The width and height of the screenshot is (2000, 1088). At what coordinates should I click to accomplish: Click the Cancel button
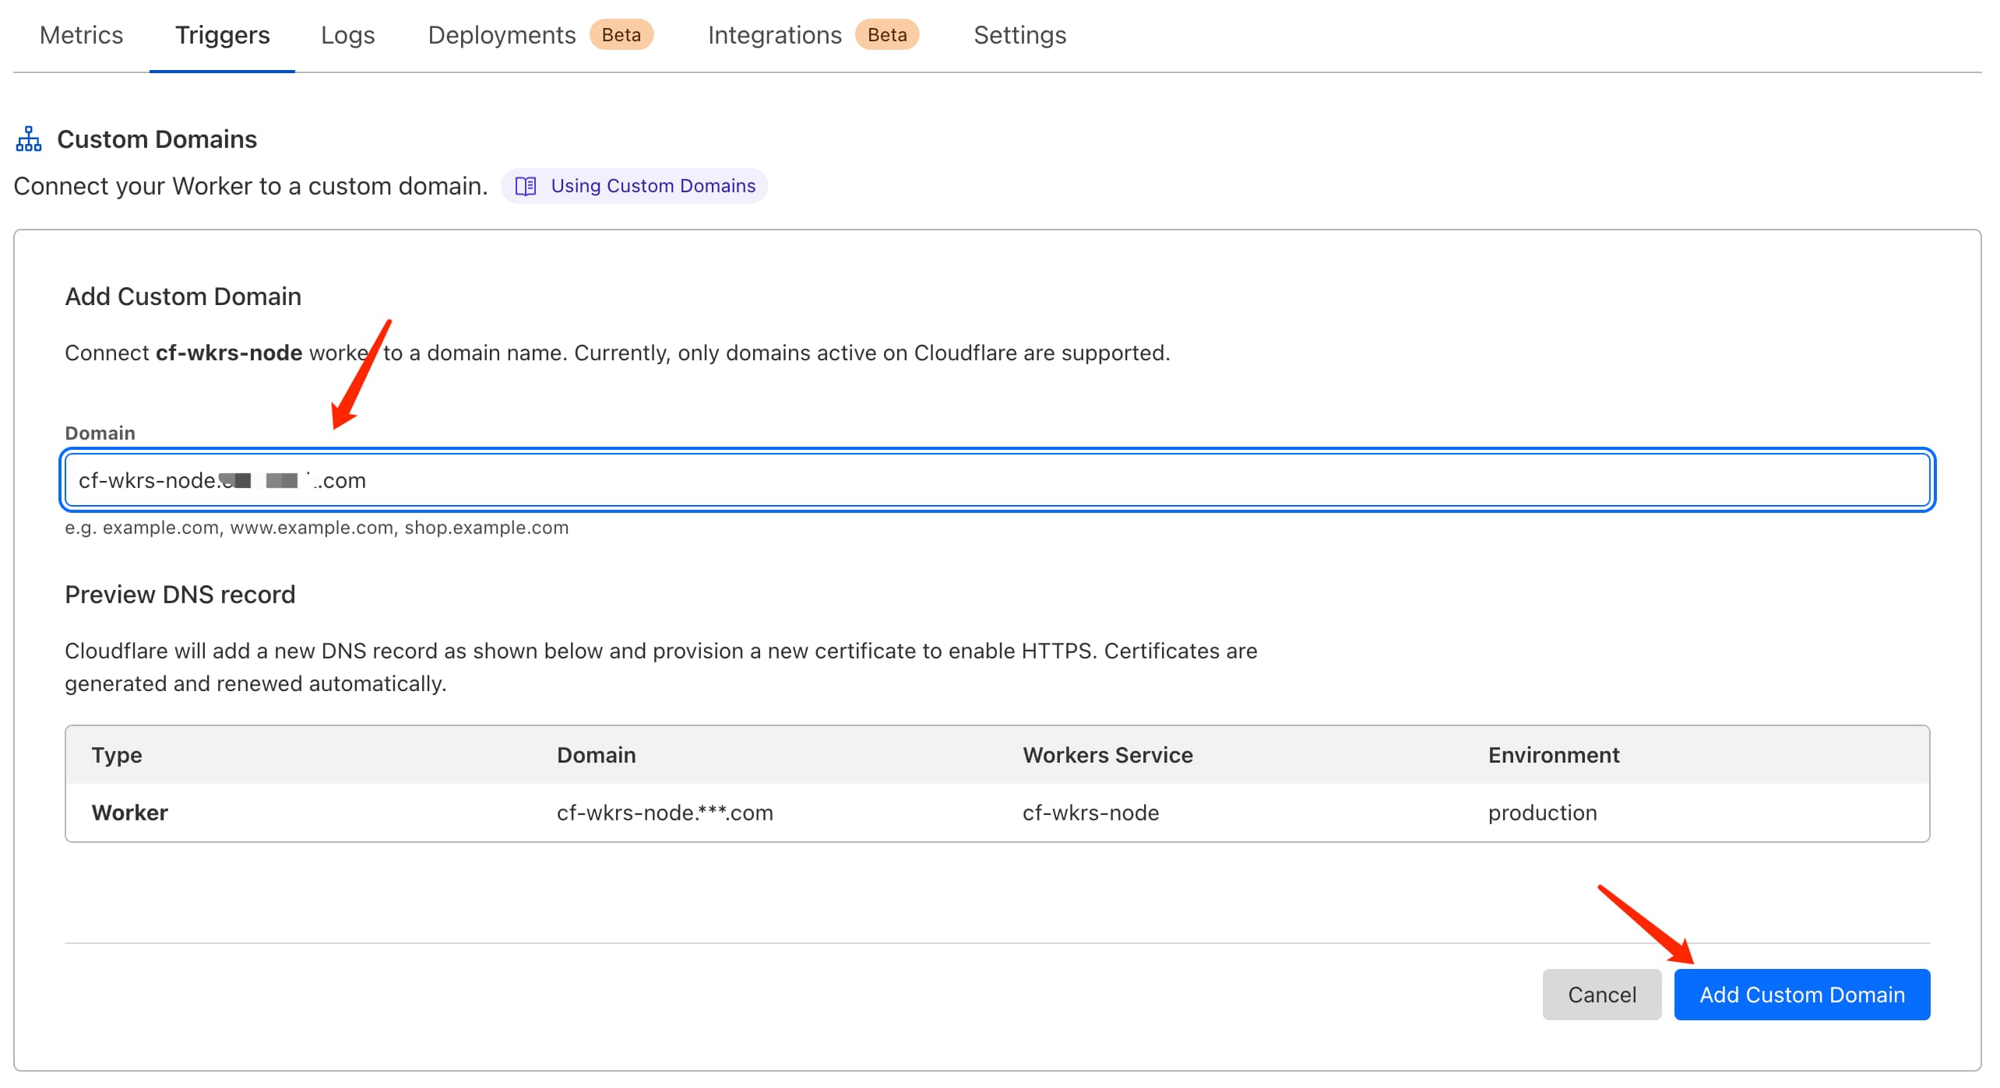click(1601, 994)
